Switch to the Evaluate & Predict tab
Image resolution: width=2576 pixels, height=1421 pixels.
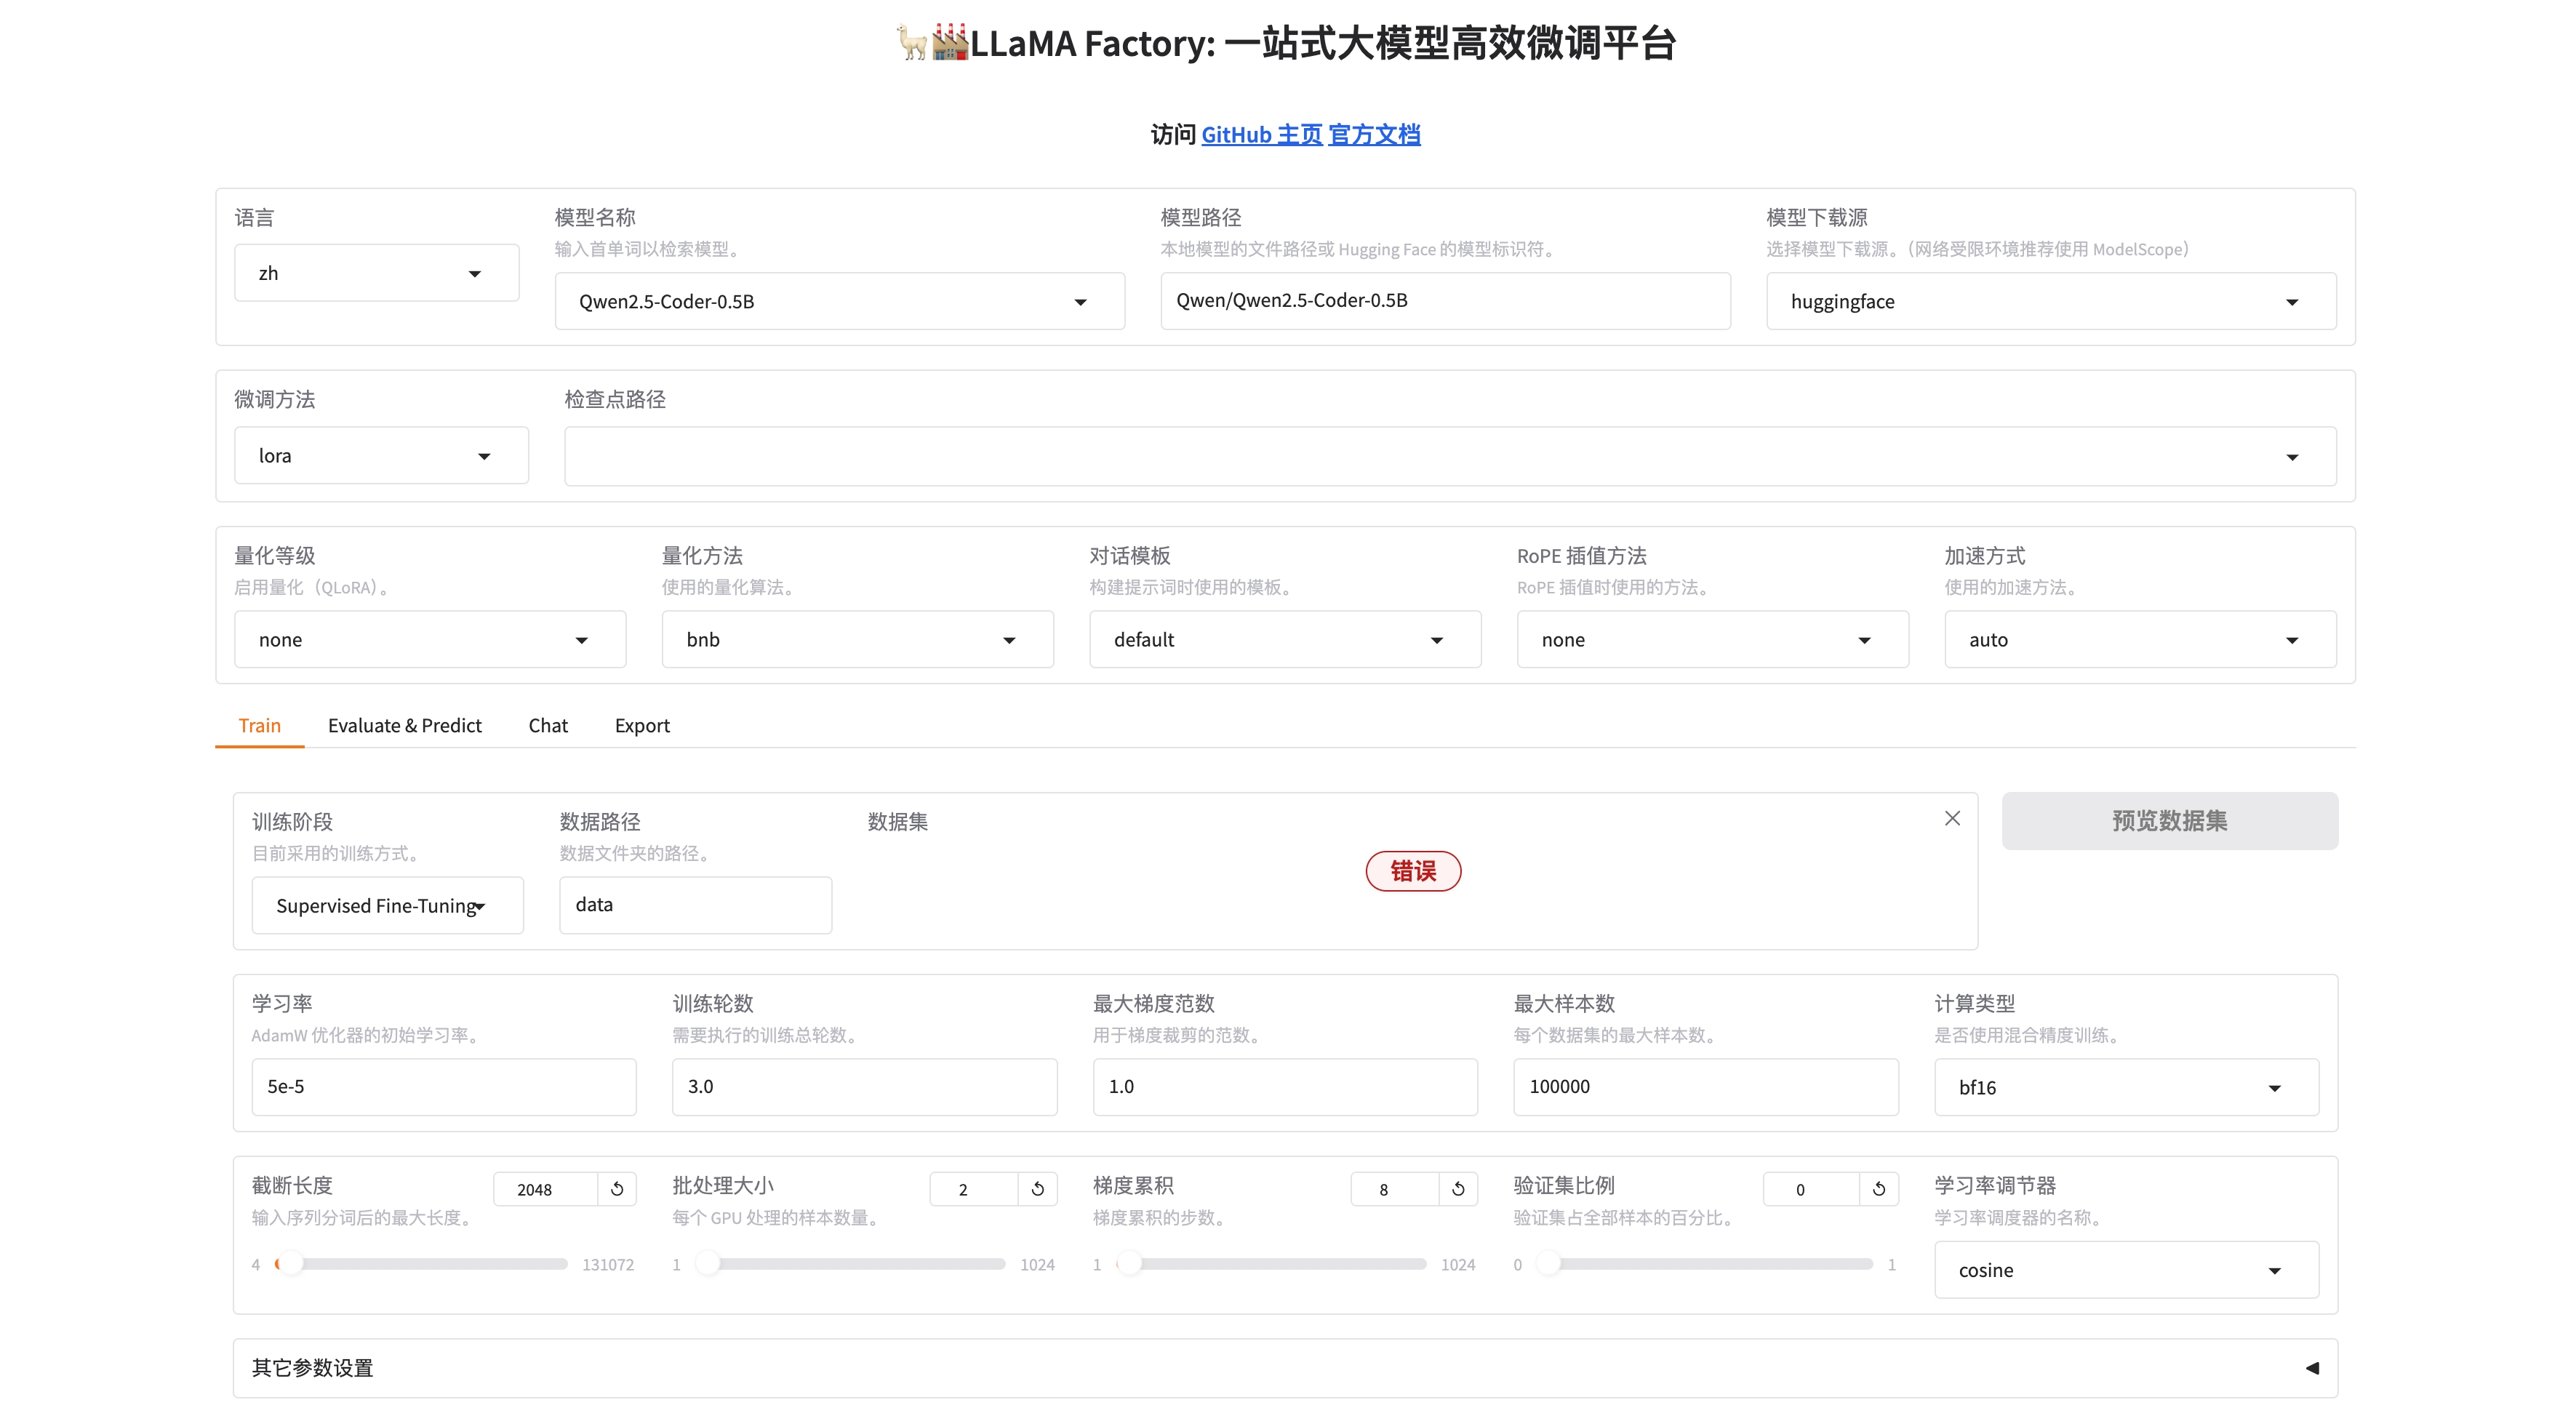coord(404,726)
